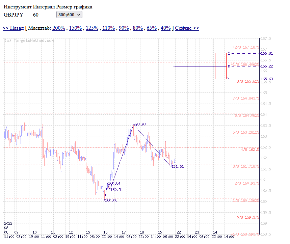Set scale to 90%
This screenshot has height=244, width=290.
(x=124, y=28)
